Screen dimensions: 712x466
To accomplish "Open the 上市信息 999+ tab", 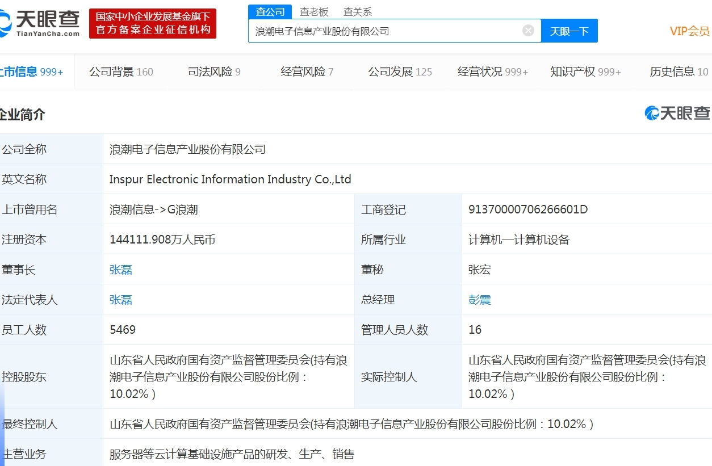I will (31, 72).
